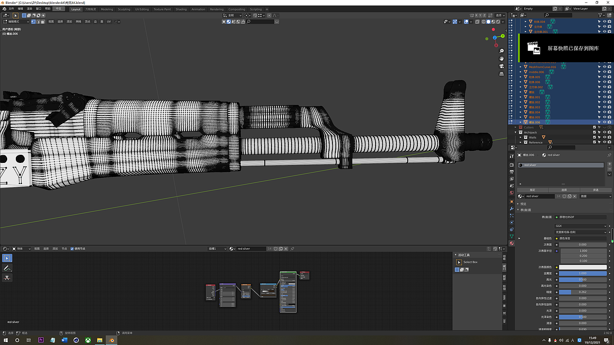
Task: Click the 选择 select button in material properties
Action: 565,190
